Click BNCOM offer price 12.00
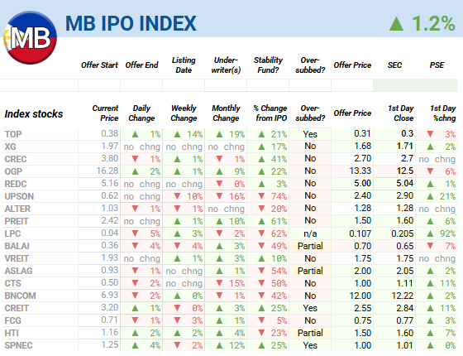This screenshot has height=356, width=463. [x=360, y=296]
